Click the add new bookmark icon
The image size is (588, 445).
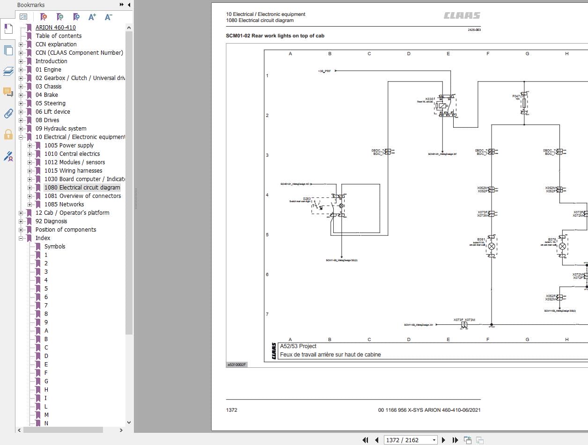click(x=59, y=17)
